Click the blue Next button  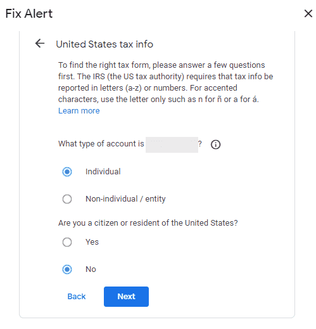point(126,297)
